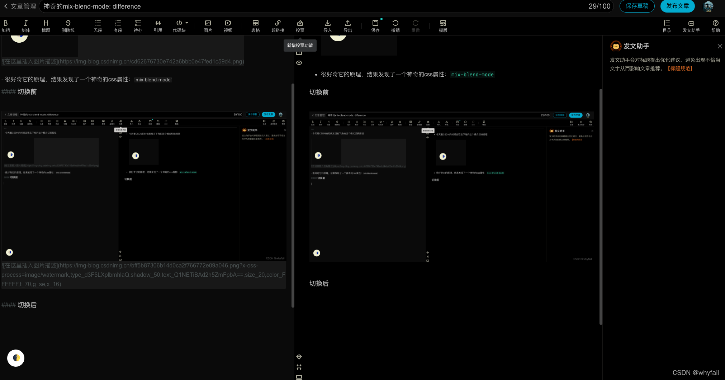Insert a hyperlink (超链接)
Image resolution: width=725 pixels, height=380 pixels.
pos(278,26)
